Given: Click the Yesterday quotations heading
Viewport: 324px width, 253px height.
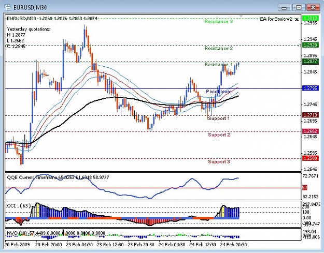Looking at the screenshot, I should pyautogui.click(x=29, y=29).
